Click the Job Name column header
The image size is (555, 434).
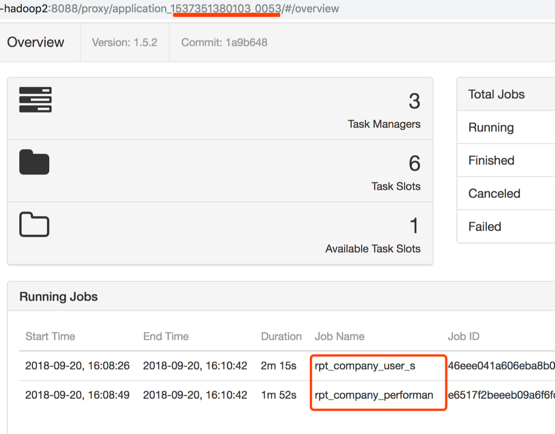coord(339,336)
